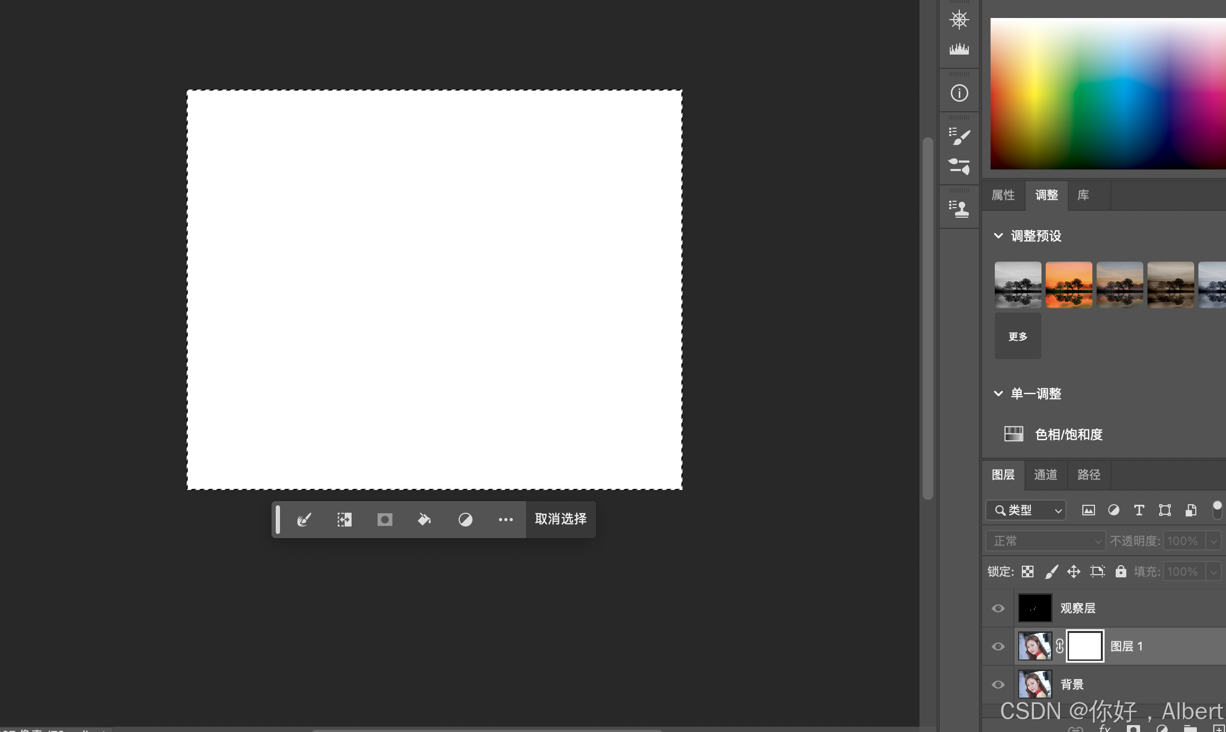Click the Info panel icon
The image size is (1226, 732).
pos(959,93)
